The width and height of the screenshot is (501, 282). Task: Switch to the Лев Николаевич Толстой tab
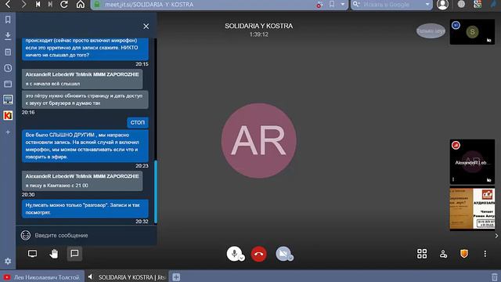click(x=42, y=277)
